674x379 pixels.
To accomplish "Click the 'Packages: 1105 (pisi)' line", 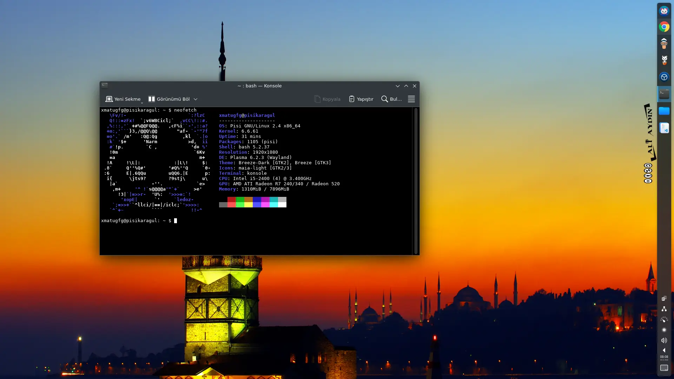I will [249, 141].
